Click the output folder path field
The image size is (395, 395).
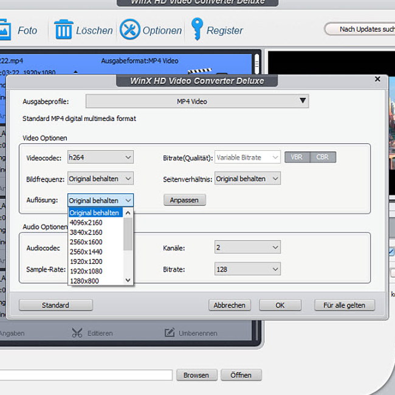85,375
